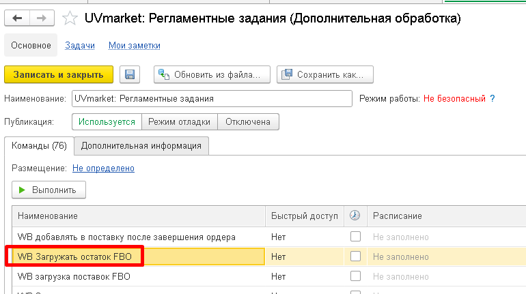The image size is (526, 294).
Task: Select publication mode Используется
Action: tap(107, 122)
